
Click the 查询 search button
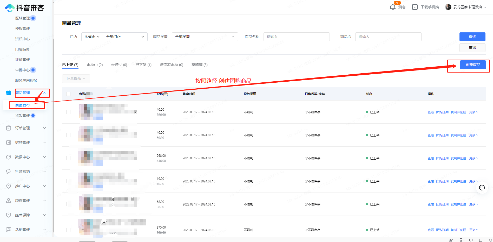[472, 37]
